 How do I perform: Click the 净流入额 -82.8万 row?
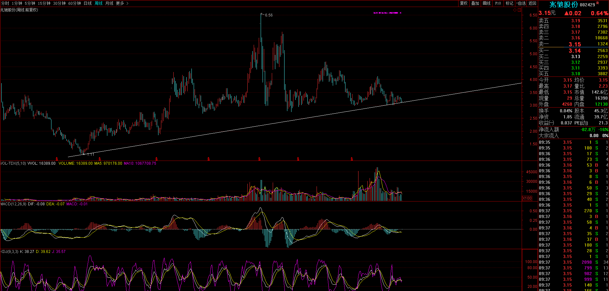click(573, 129)
